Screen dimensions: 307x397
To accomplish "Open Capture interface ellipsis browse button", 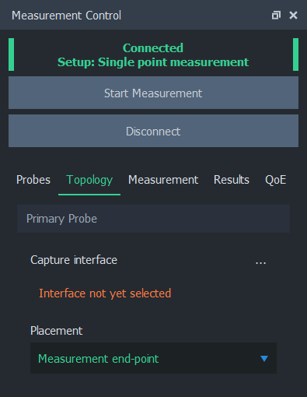I will point(260,262).
